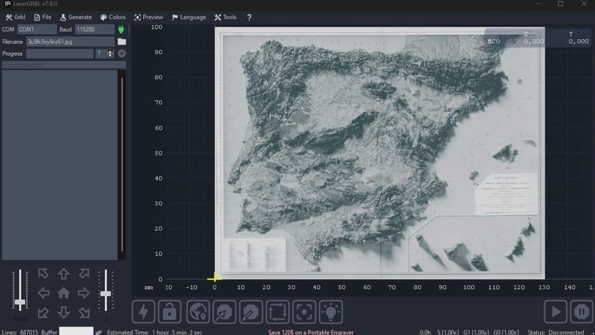Viewport: 595px width, 335px height.
Task: Click the green connect plug icon
Action: click(121, 30)
